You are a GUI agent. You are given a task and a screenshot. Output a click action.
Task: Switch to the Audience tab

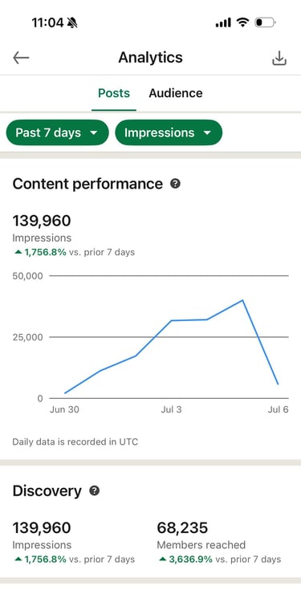(x=176, y=93)
